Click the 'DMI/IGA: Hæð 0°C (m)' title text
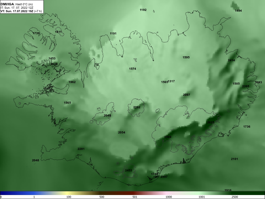 [16, 4]
